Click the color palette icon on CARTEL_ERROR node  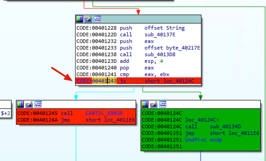pyautogui.click(x=20, y=104)
